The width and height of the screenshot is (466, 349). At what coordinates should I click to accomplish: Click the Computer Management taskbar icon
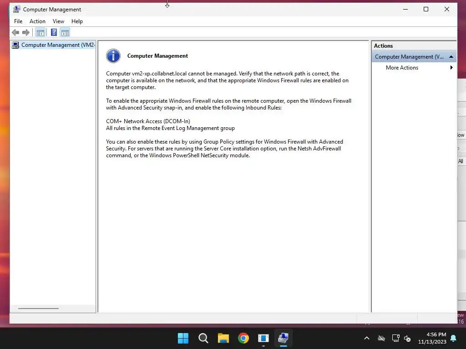283,338
